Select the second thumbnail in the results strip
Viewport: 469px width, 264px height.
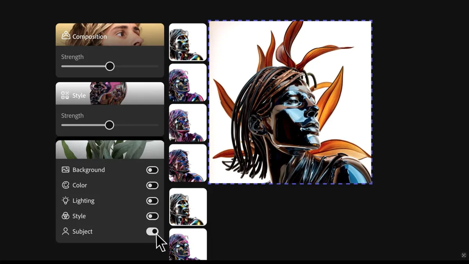click(x=188, y=83)
